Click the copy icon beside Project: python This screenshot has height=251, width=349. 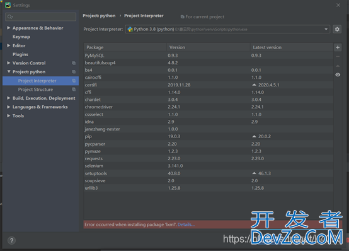click(74, 72)
